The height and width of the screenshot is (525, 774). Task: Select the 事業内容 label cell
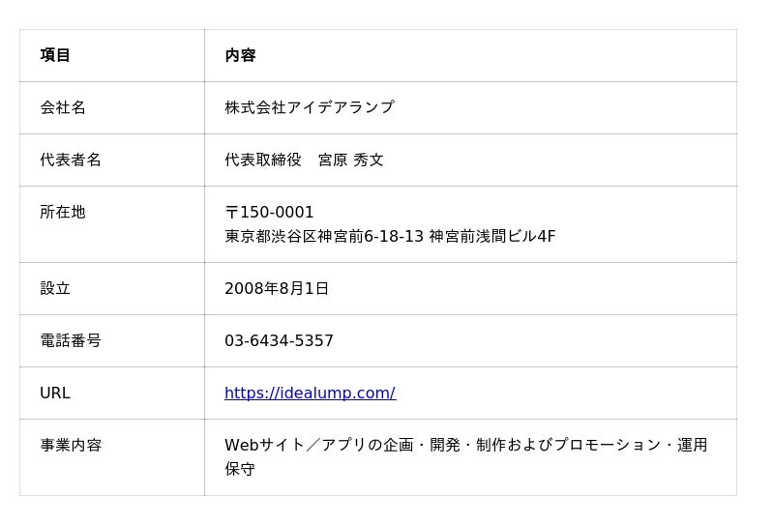[x=112, y=457]
